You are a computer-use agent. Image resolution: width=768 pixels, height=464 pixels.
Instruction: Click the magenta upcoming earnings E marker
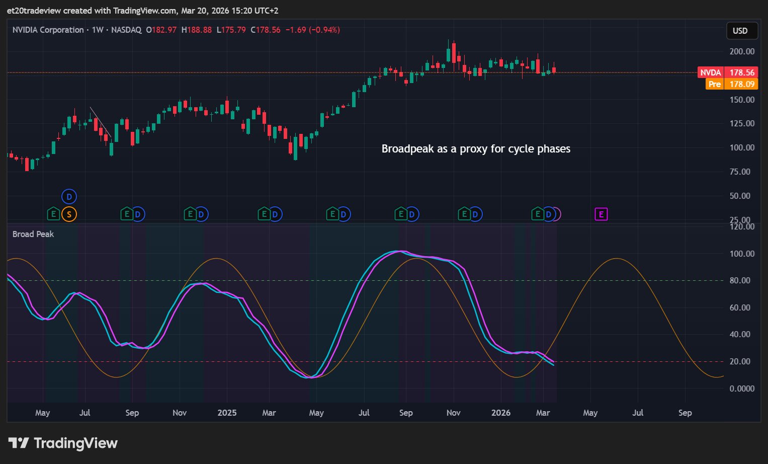click(601, 214)
